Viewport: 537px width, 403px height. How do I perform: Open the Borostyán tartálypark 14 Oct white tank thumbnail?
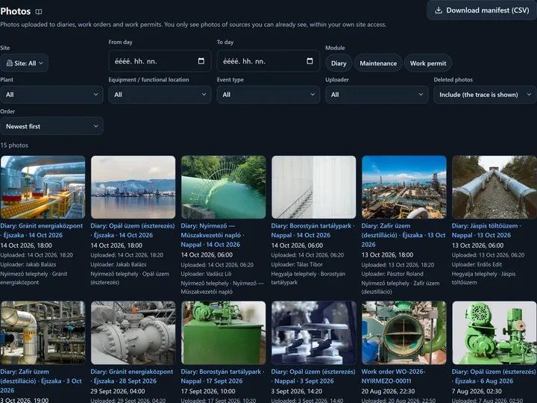(x=314, y=187)
